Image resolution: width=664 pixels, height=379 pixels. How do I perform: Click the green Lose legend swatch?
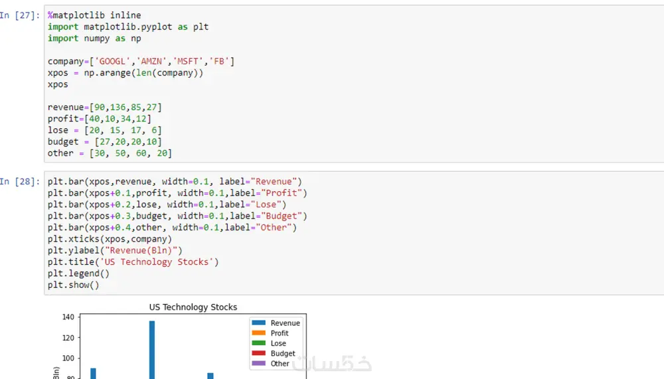coord(258,343)
